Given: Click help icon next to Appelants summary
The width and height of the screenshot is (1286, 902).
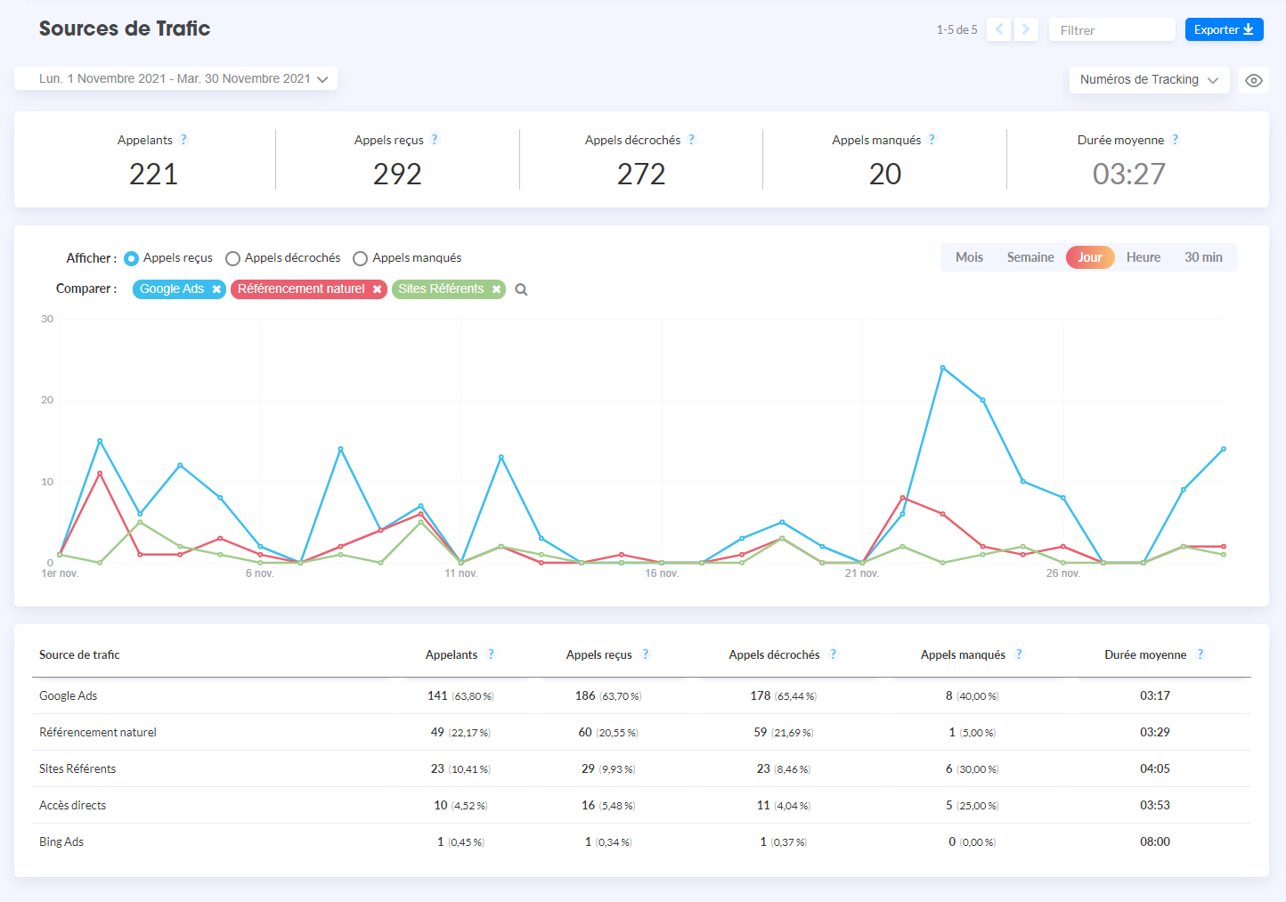Looking at the screenshot, I should [183, 140].
